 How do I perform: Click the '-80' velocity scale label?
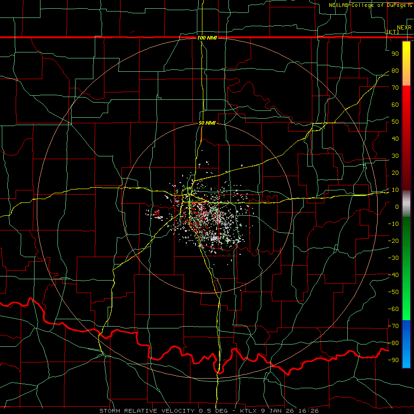[x=393, y=343]
